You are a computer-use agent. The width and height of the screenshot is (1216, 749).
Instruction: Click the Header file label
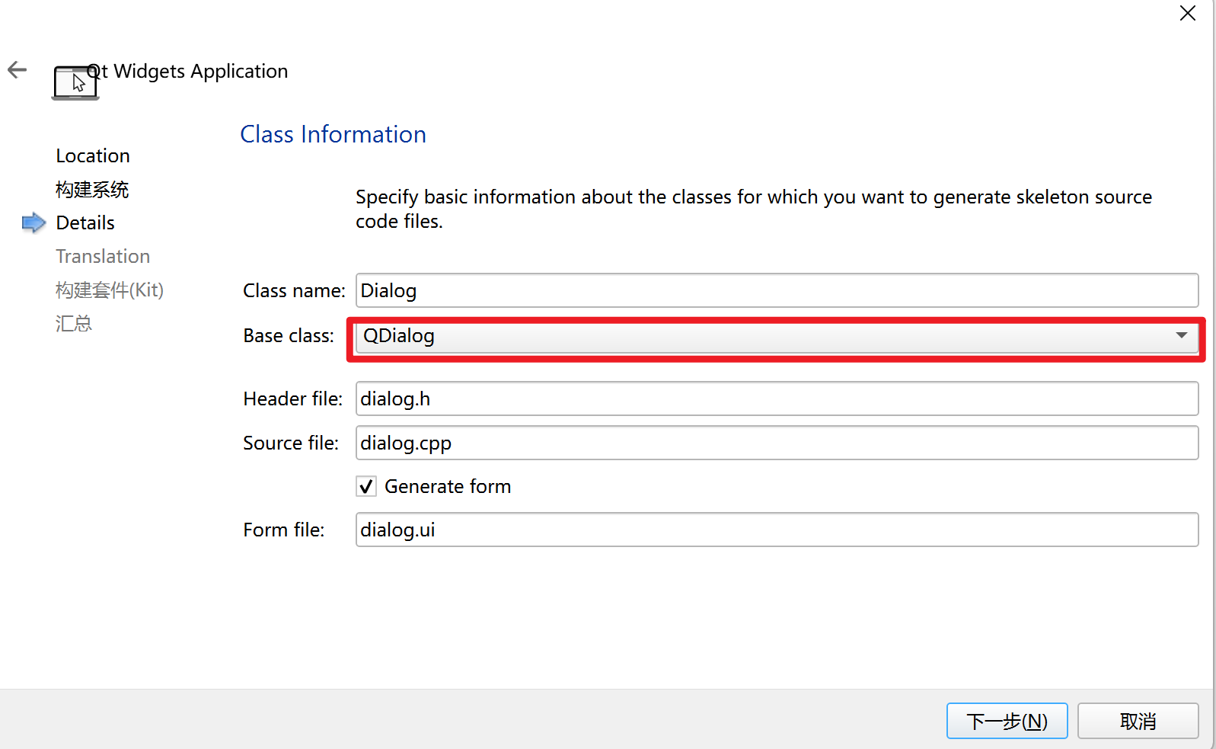point(292,399)
